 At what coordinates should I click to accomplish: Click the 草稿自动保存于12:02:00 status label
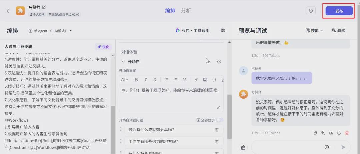(64, 14)
